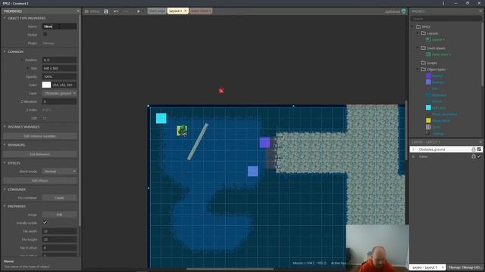485x272 pixels.
Task: Click the Edit Behaviors button
Action: tap(40, 154)
